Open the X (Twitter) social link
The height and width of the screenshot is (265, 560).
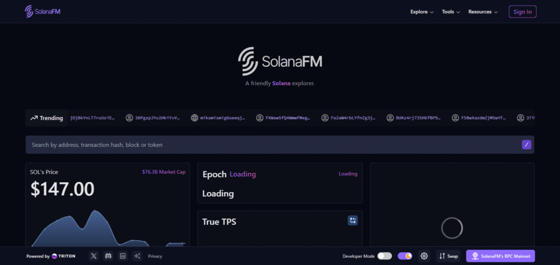[x=94, y=256]
